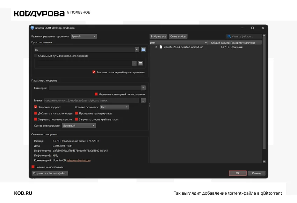
Task: Open torrent management mode dropdown Ручной
Action: (84, 36)
